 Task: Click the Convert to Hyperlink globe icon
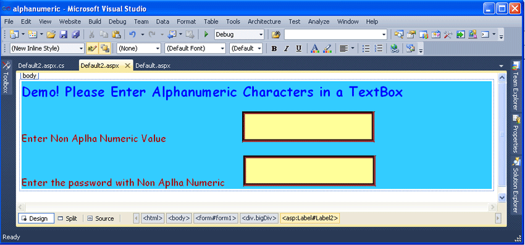coord(395,49)
